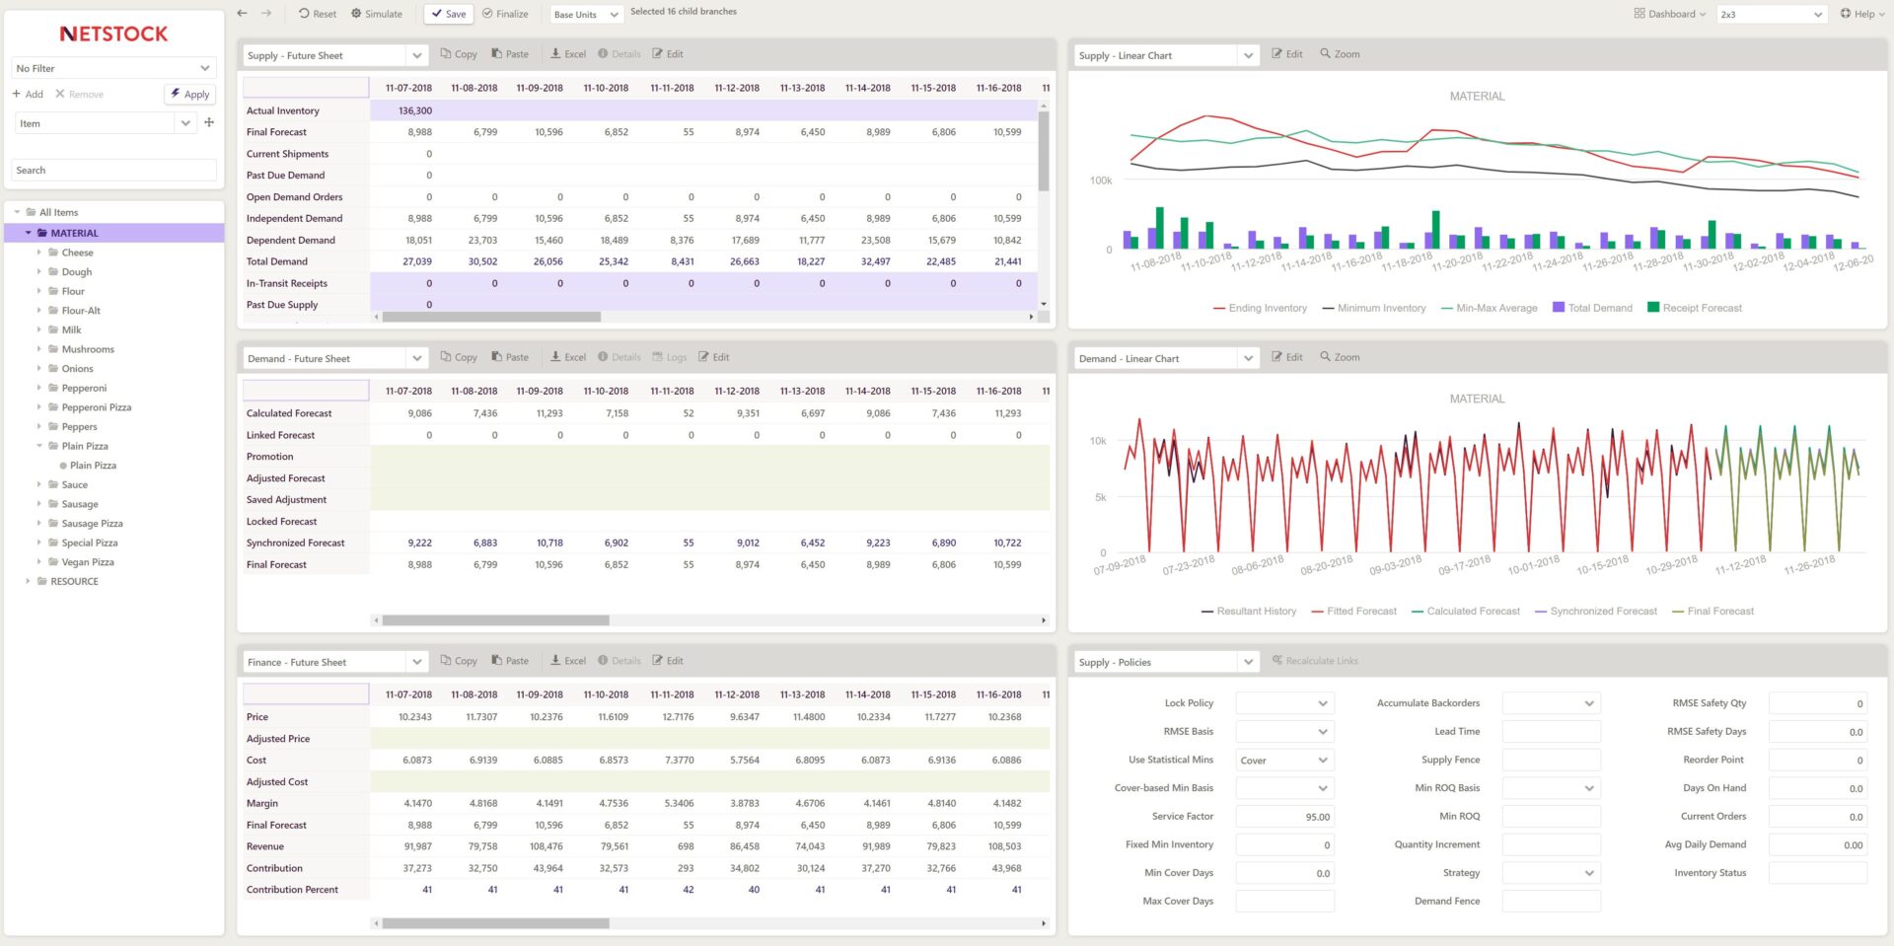The height and width of the screenshot is (946, 1894).
Task: Toggle the Minimum Inventory legend series
Action: (1374, 308)
